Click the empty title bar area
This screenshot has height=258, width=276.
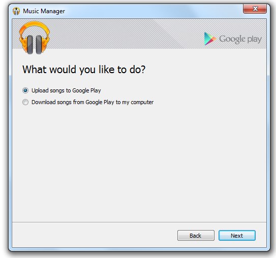[x=153, y=11]
